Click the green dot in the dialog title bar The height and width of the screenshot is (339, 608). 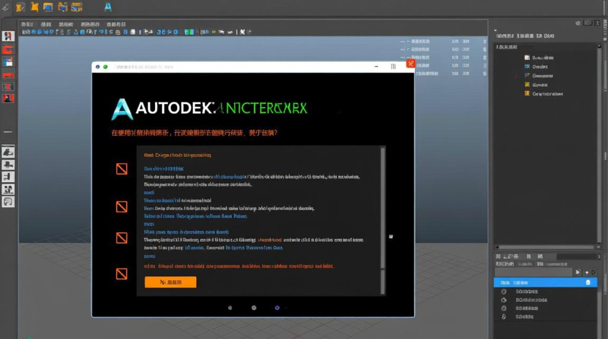[x=105, y=66]
